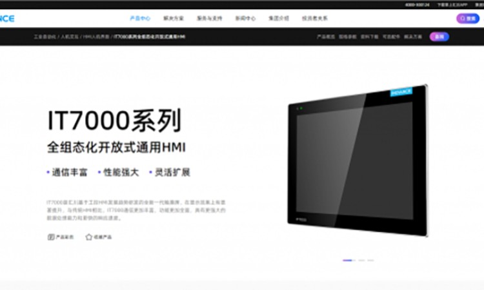
Task: Click the IT7000 HMI product image
Action: (356, 160)
